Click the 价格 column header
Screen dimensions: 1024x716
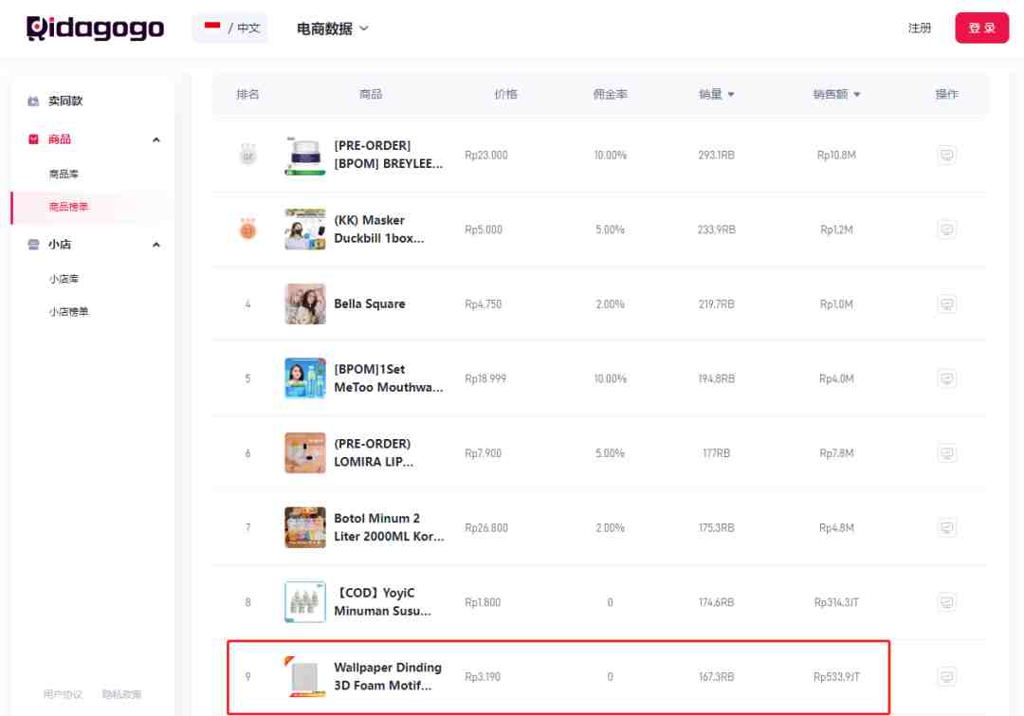(x=505, y=94)
